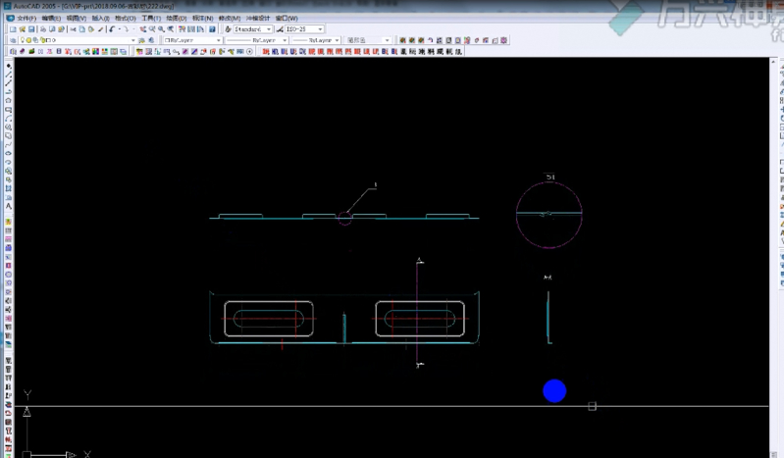This screenshot has height=458, width=784.
Task: Open the ByLayer lineweight dropdown
Action: click(x=337, y=40)
